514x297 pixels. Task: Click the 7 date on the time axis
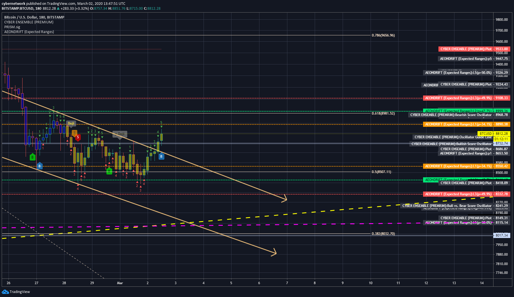coord(287,283)
